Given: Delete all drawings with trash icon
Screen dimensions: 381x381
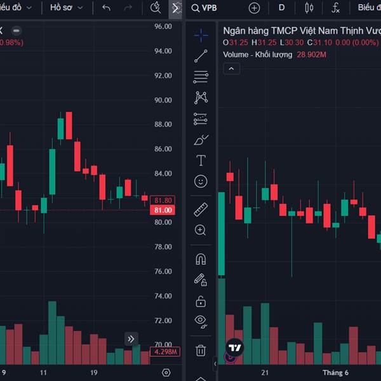Looking at the screenshot, I should click(201, 349).
